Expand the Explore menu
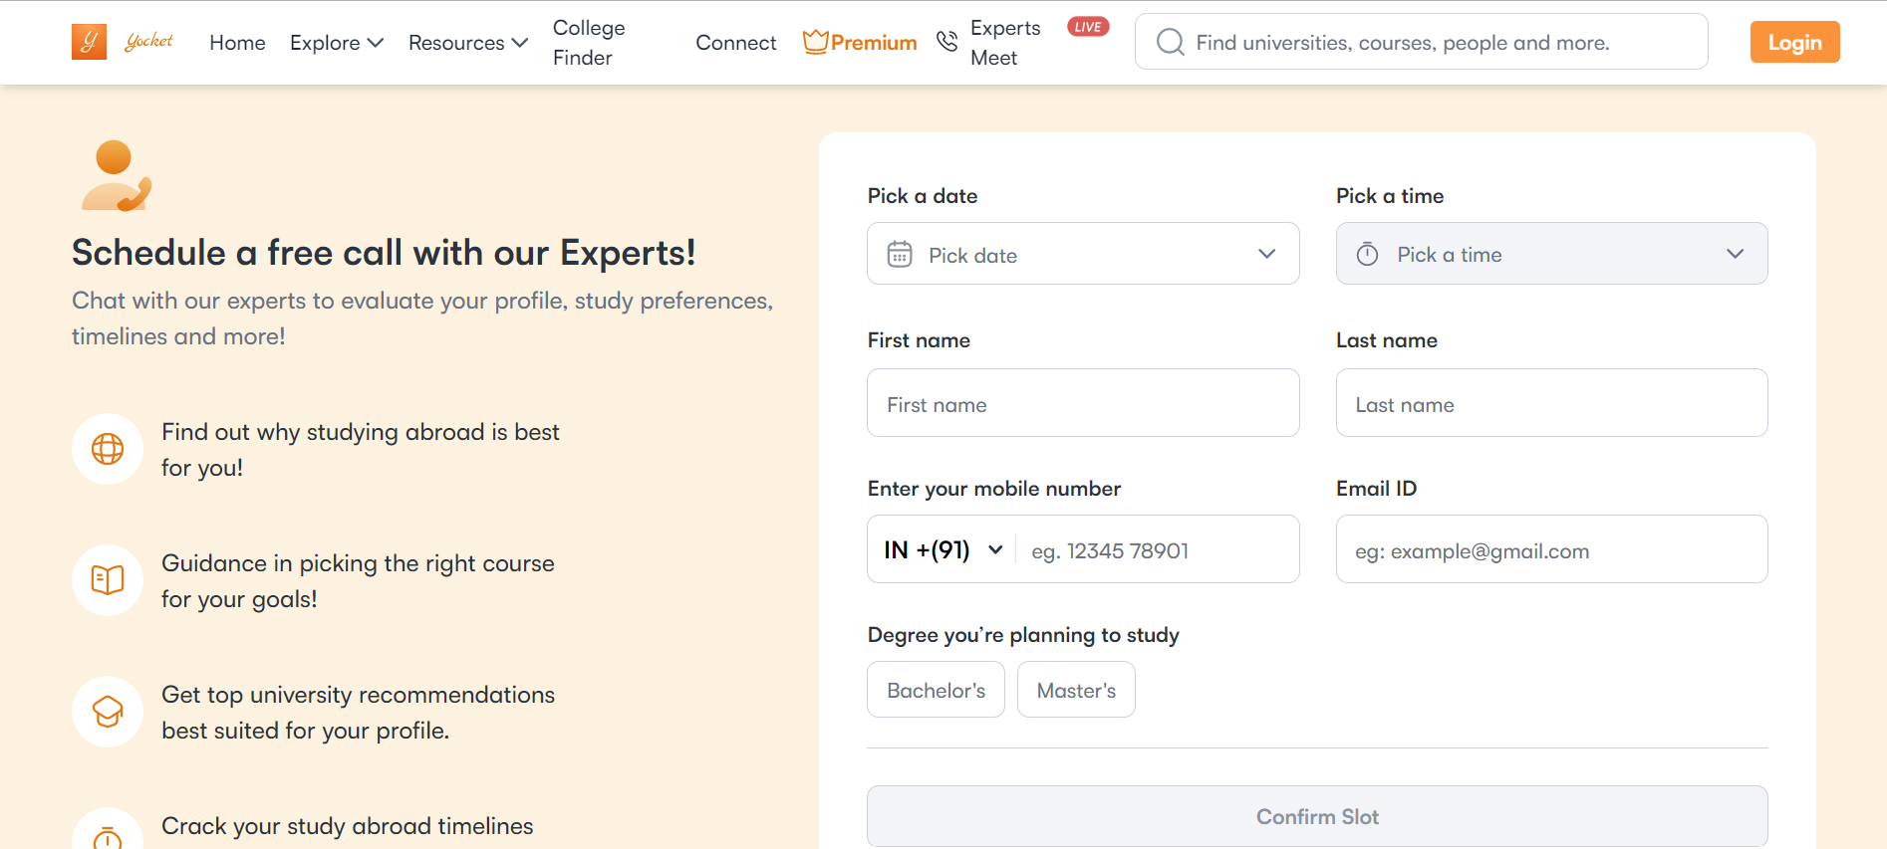Image resolution: width=1887 pixels, height=849 pixels. tap(337, 43)
